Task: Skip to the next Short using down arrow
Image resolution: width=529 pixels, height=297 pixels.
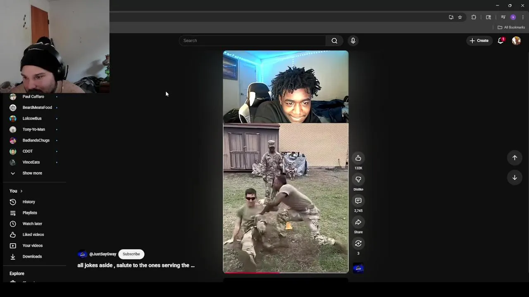Action: (x=515, y=177)
